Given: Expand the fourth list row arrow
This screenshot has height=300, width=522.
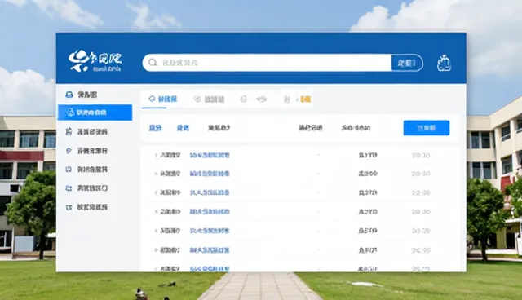Looking at the screenshot, I should [156, 211].
